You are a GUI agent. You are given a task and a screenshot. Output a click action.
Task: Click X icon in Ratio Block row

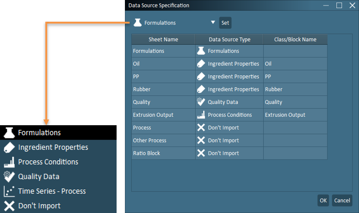[201, 153]
